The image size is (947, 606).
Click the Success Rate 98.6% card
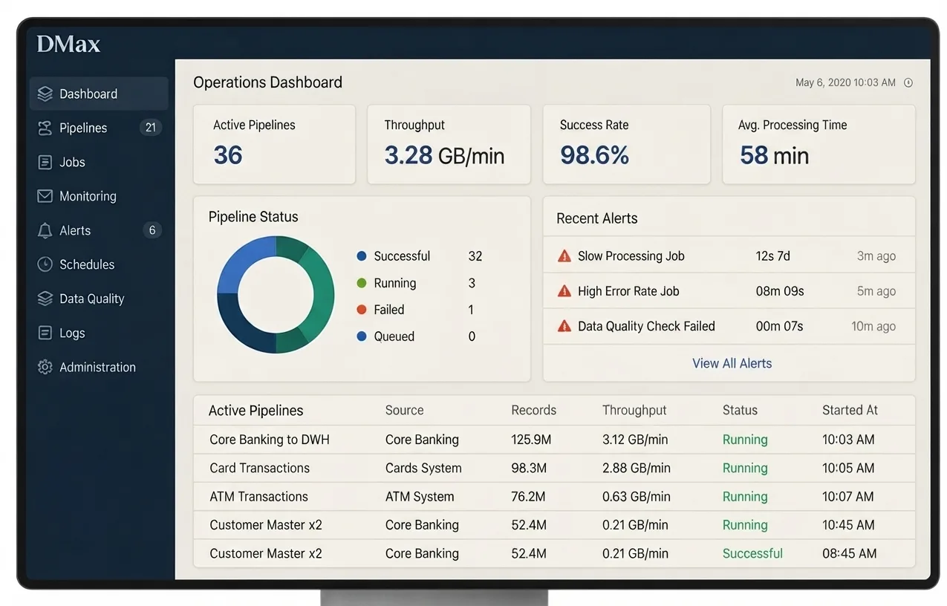pos(626,144)
